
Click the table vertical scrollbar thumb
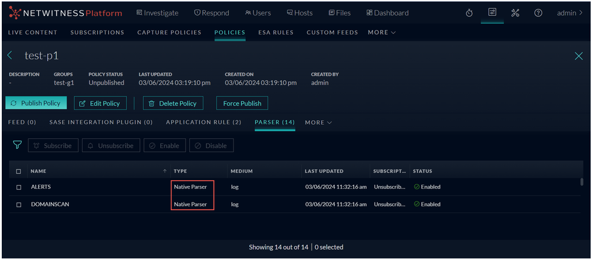[582, 182]
